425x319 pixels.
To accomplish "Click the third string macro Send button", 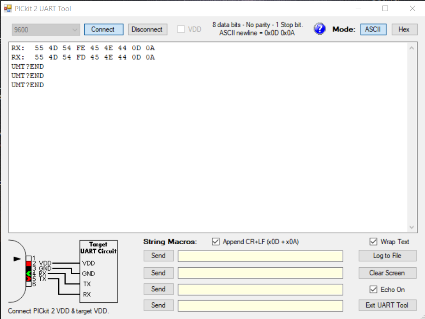I will tap(159, 289).
